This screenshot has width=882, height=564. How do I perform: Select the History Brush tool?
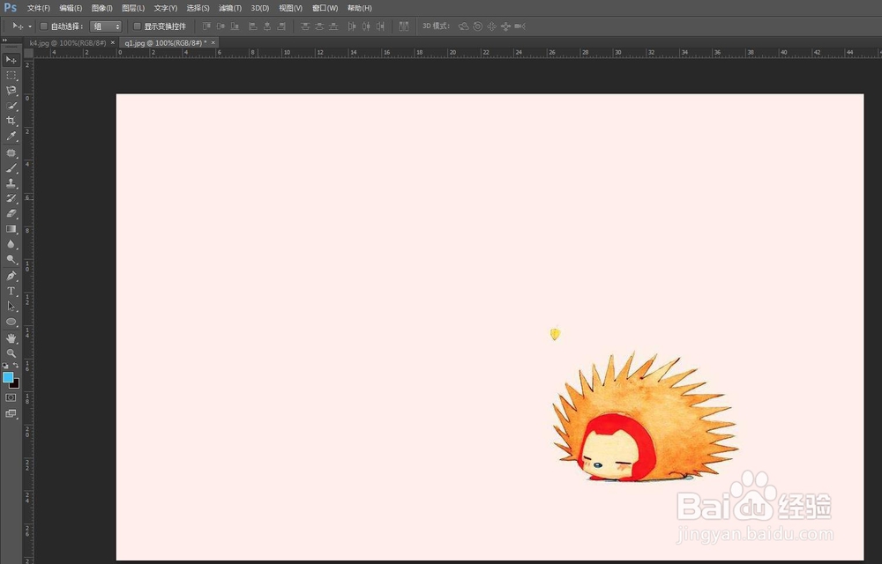[x=11, y=198]
